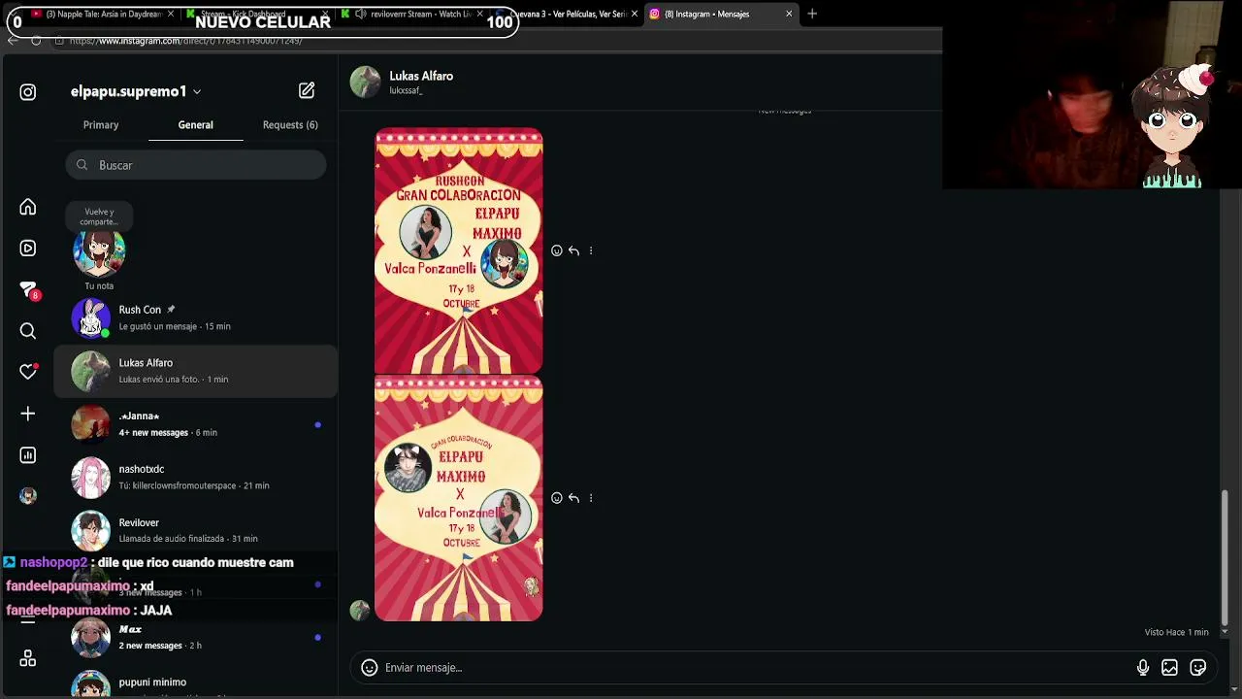Image resolution: width=1242 pixels, height=699 pixels.
Task: Open the Revilover conversation
Action: [x=196, y=530]
